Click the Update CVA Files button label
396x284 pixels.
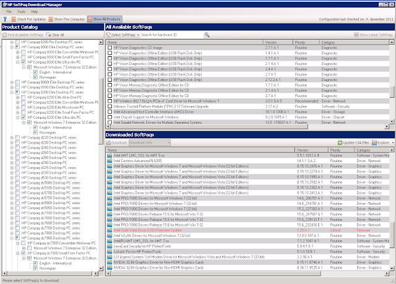click(x=356, y=143)
